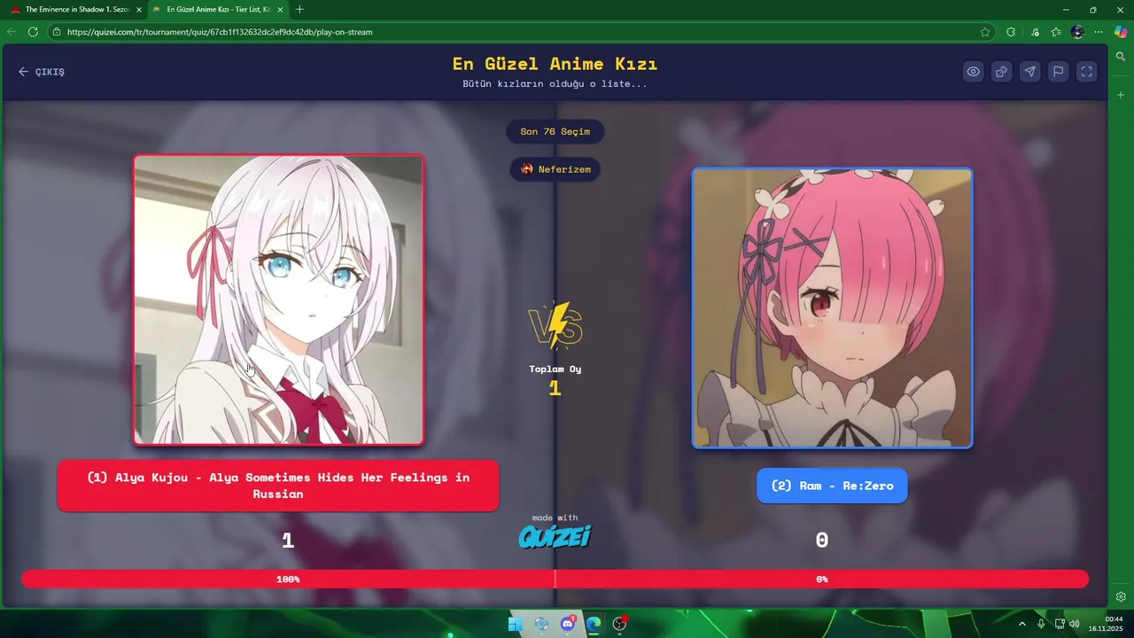Click the Neferizem user badge

[x=555, y=169]
